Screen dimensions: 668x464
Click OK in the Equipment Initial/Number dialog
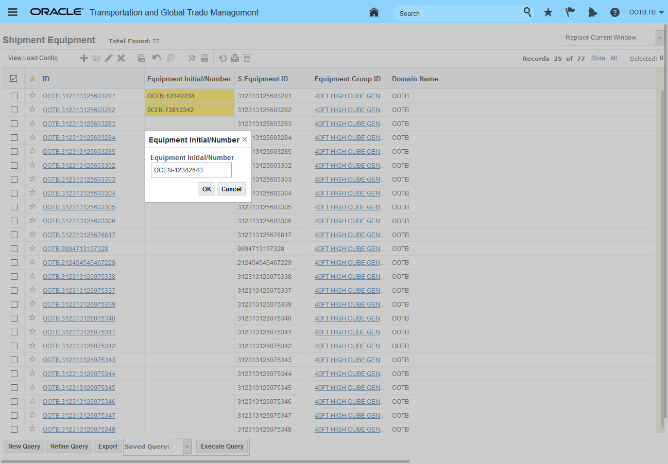point(207,189)
